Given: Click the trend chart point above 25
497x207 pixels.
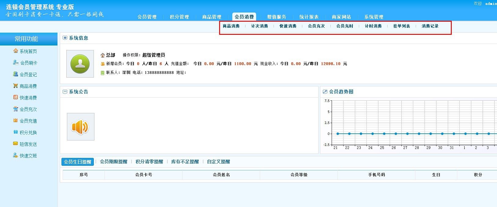Looking at the screenshot, I should click(384, 134).
